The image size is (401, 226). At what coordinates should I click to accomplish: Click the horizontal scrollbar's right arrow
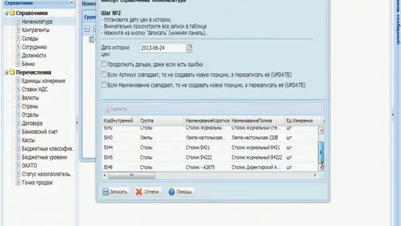[x=315, y=175]
